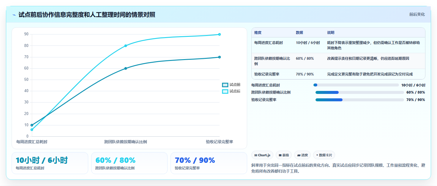Click x-axis label 每周进度汇总耗时
The width and height of the screenshot is (437, 186).
(x=32, y=142)
